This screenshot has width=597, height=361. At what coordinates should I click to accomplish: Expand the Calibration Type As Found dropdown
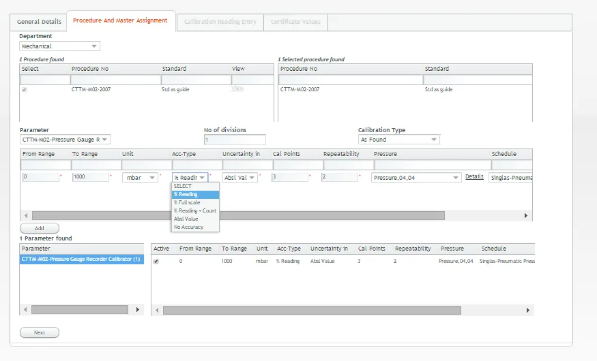coord(398,140)
